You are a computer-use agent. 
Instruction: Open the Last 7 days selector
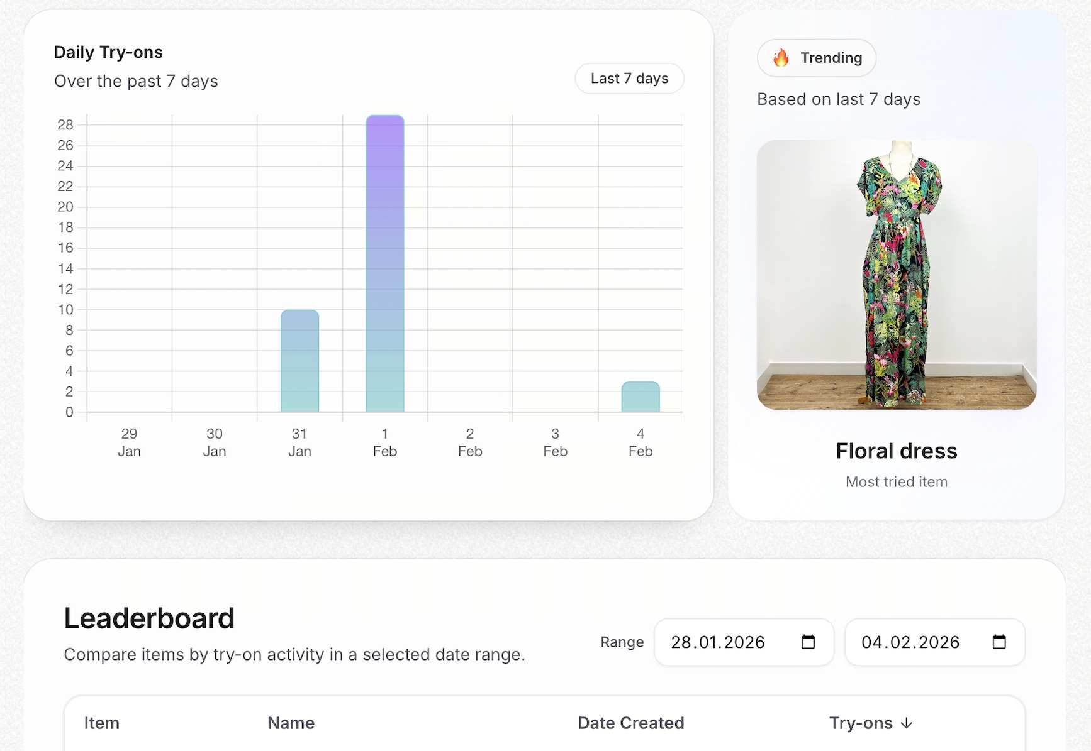629,78
